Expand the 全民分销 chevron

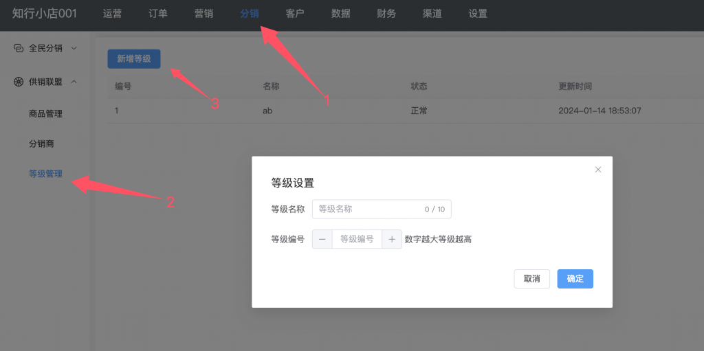74,48
